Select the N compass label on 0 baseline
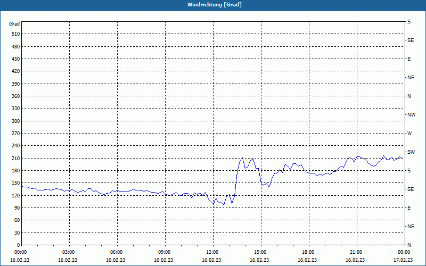Image resolution: width=426 pixels, height=266 pixels. (x=409, y=245)
